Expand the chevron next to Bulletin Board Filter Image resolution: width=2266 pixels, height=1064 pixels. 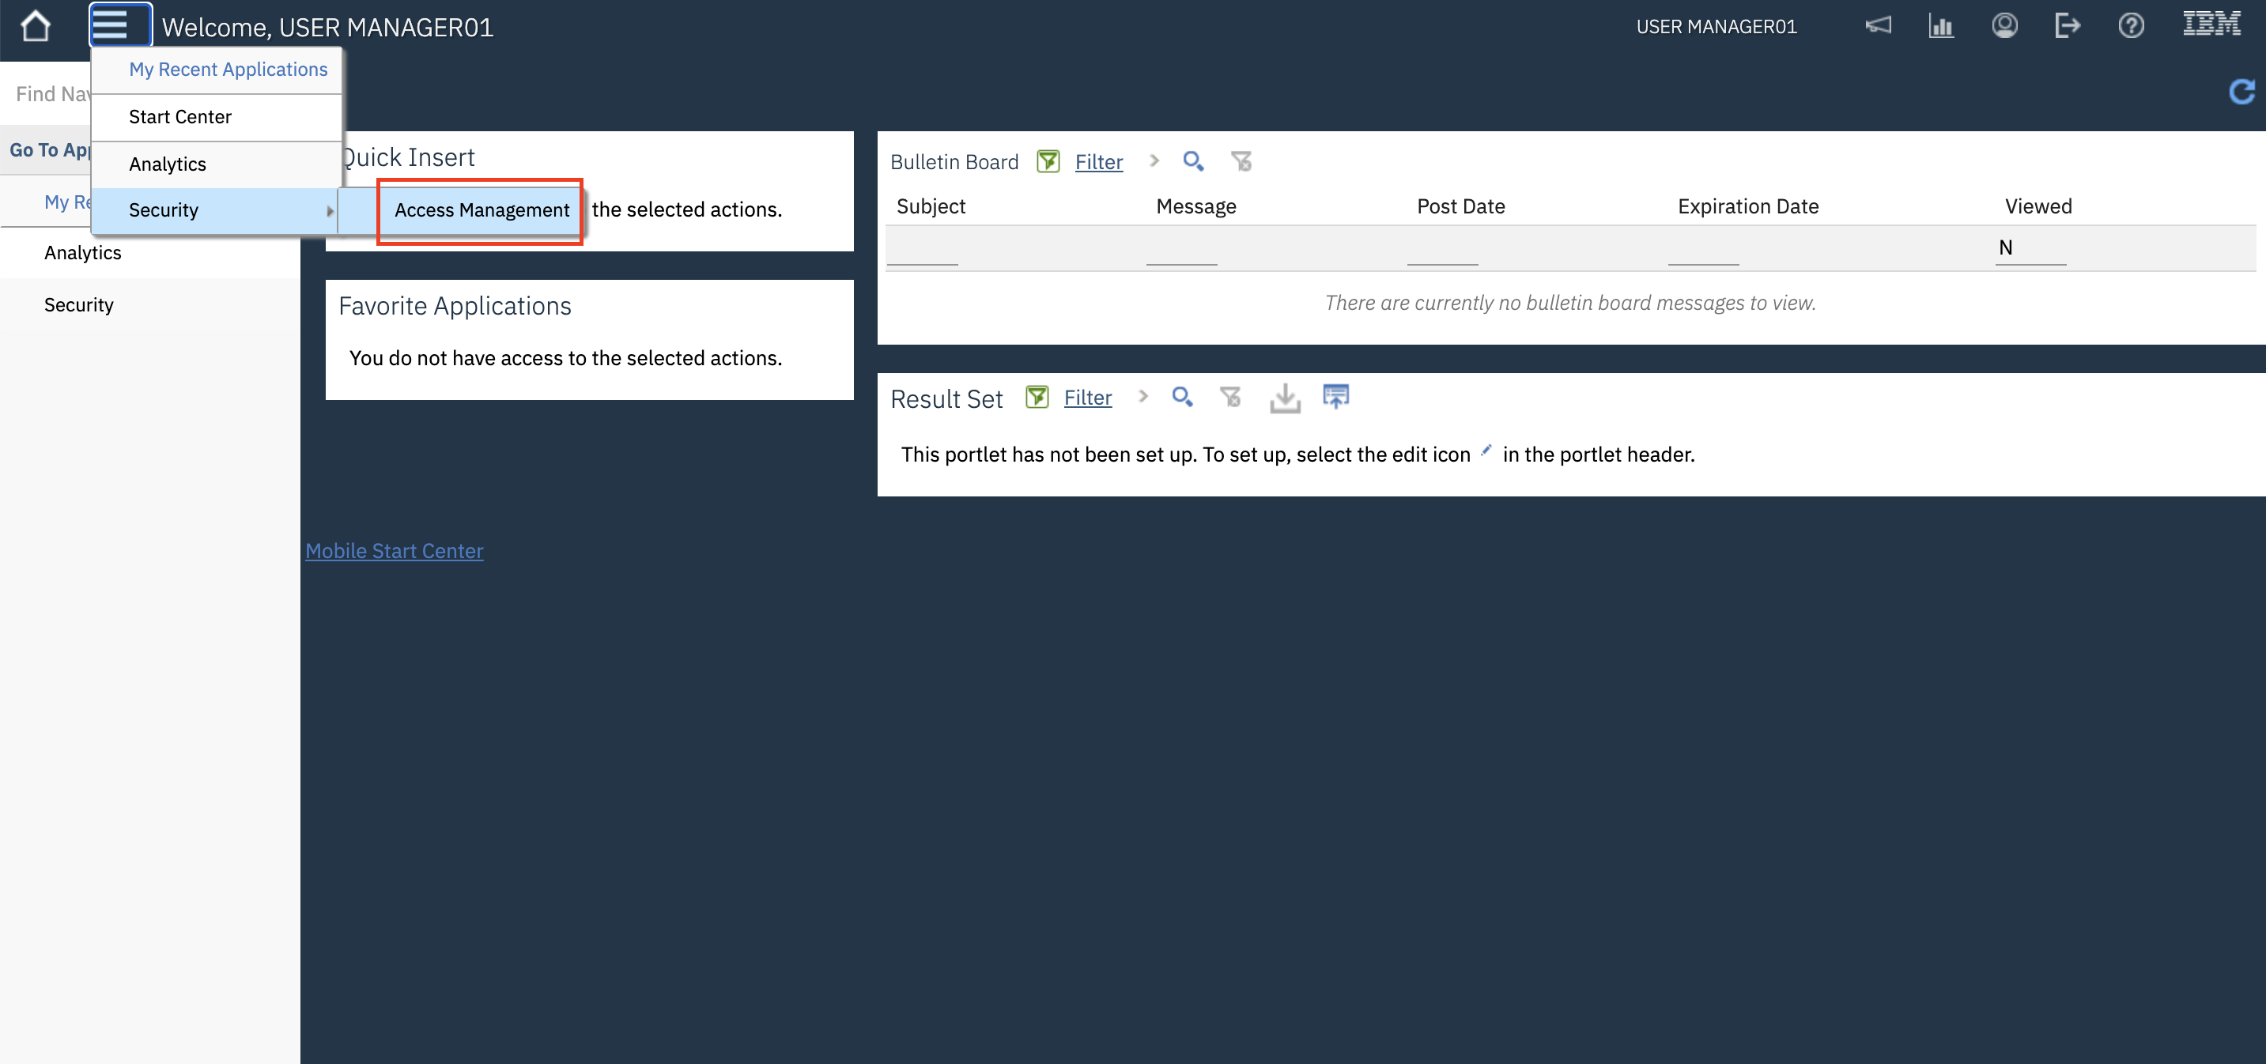1154,162
